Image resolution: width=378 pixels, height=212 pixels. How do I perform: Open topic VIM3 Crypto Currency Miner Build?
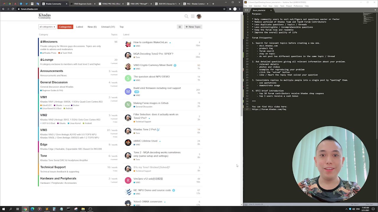point(153,65)
